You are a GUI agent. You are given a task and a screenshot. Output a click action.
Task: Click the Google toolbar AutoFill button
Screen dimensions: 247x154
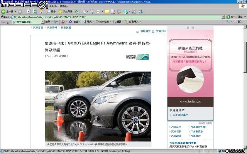pos(132,22)
